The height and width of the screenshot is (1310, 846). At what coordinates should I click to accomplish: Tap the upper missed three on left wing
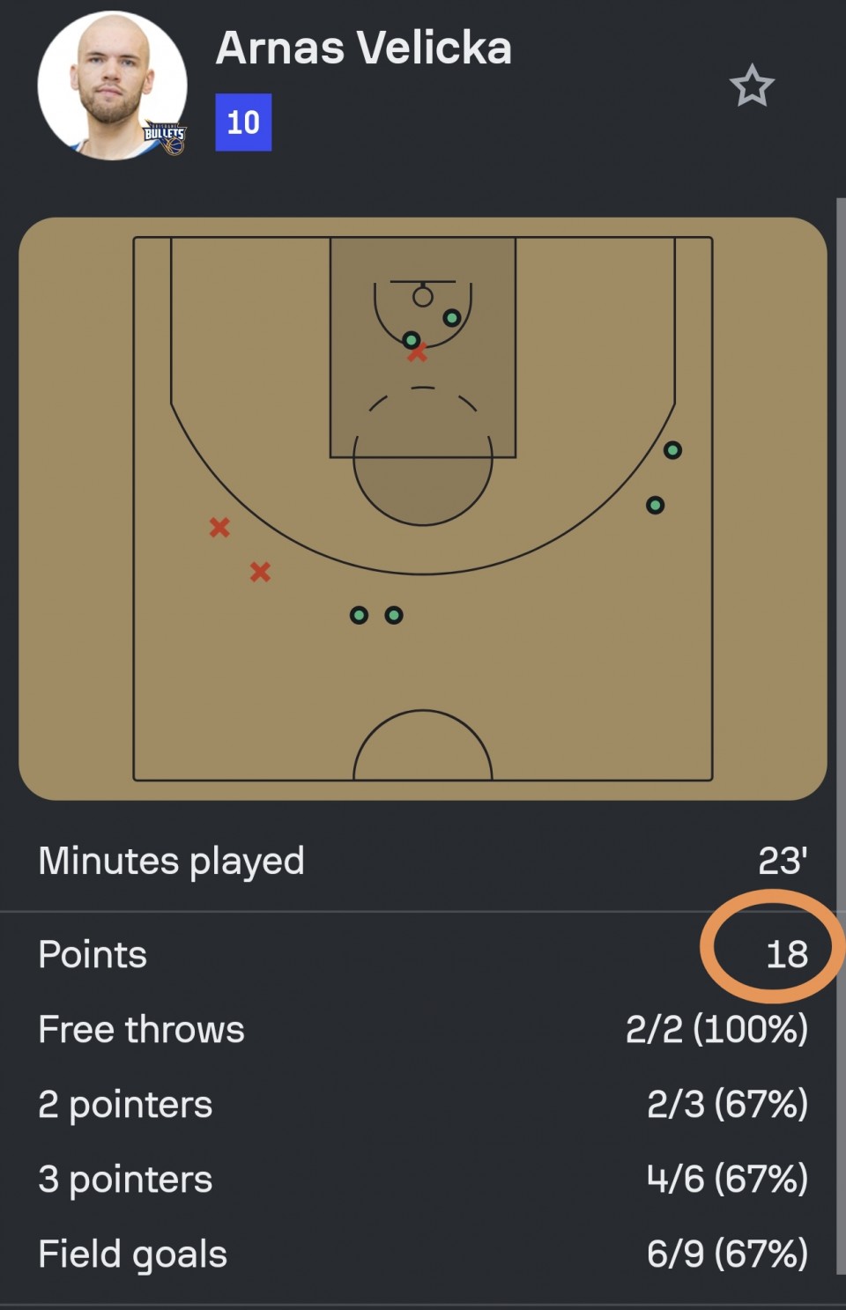coord(219,527)
